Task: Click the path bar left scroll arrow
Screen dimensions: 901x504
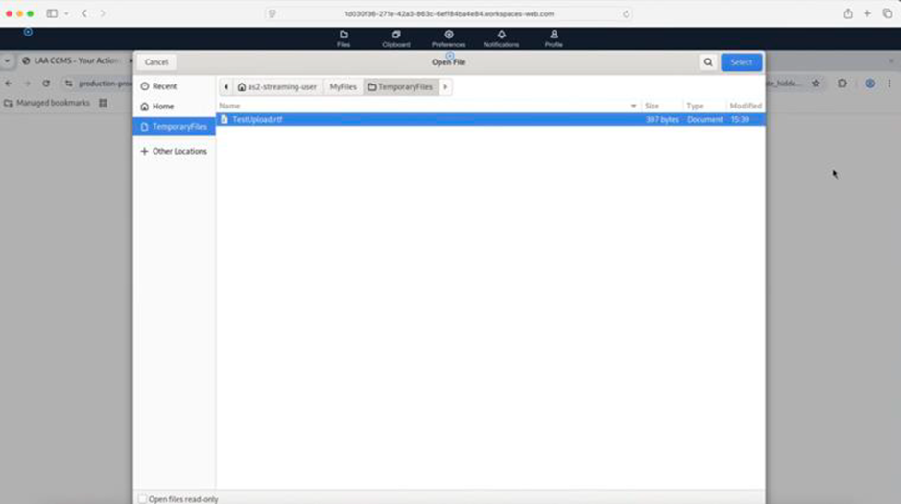Action: tap(226, 87)
